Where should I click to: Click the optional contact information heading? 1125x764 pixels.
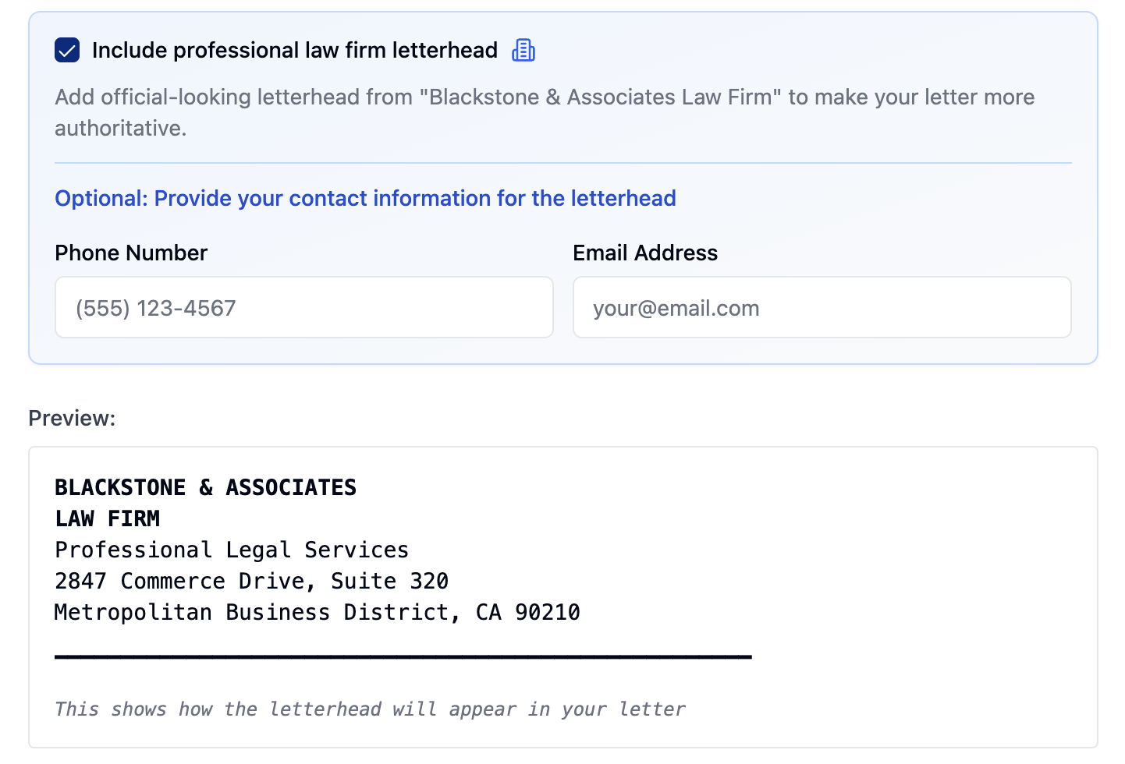365,198
